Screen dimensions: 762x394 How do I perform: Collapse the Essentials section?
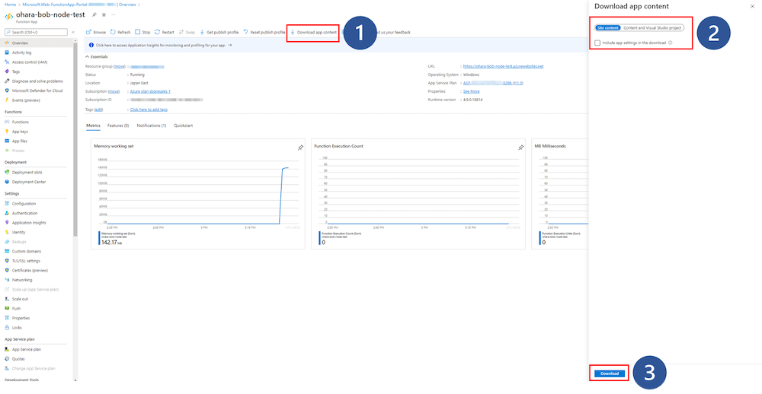86,57
